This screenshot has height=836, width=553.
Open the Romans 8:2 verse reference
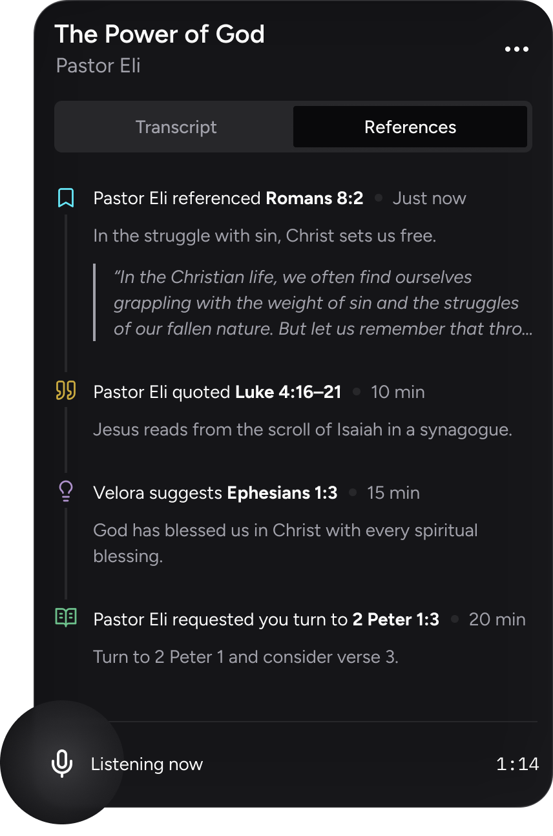[x=315, y=198]
